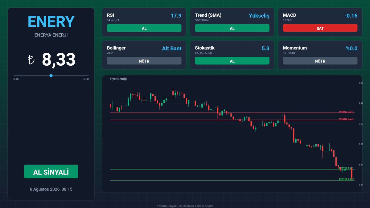This screenshot has width=370, height=208.
Task: Click the DESTEK 8.30 support label
Action: 346,179
